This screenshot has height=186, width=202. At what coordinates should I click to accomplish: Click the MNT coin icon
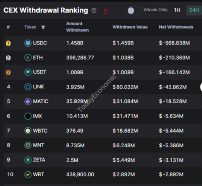[x=28, y=145]
